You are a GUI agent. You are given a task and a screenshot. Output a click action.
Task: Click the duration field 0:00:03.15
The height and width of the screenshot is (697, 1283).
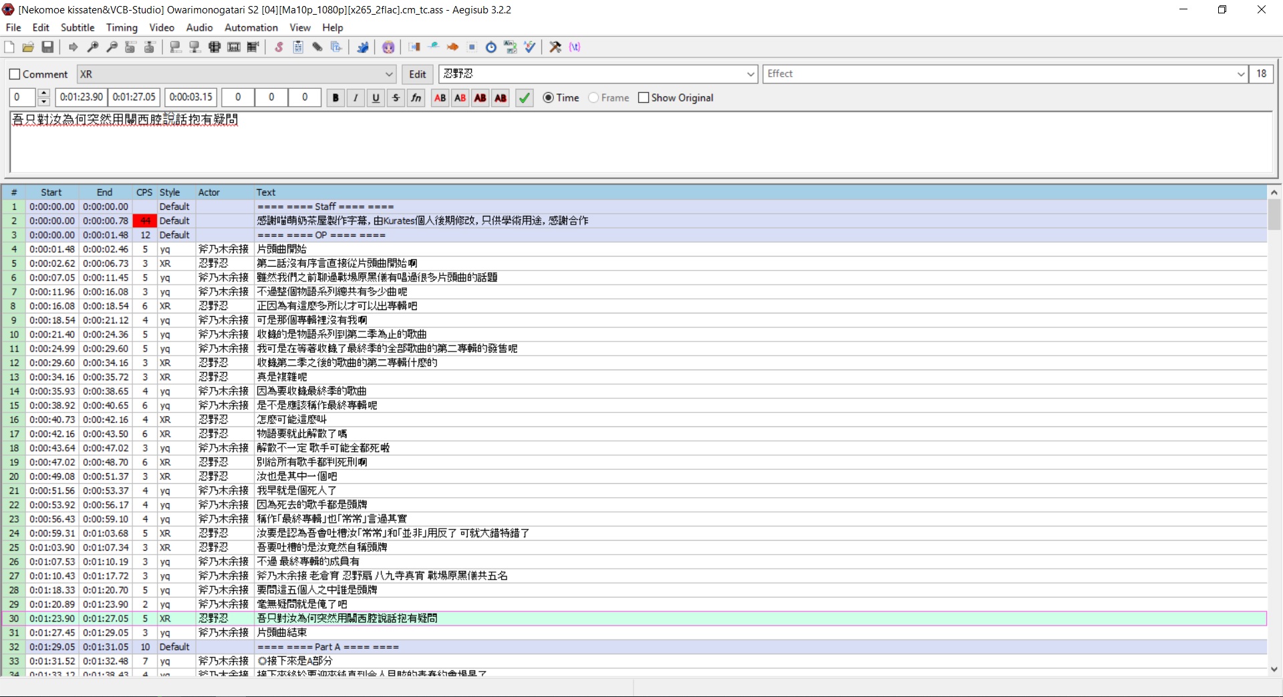coord(191,98)
